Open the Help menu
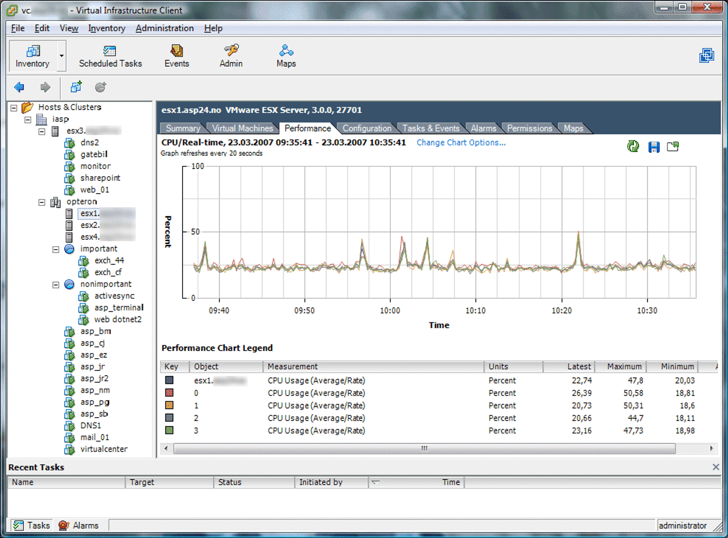The image size is (728, 538). click(x=213, y=28)
